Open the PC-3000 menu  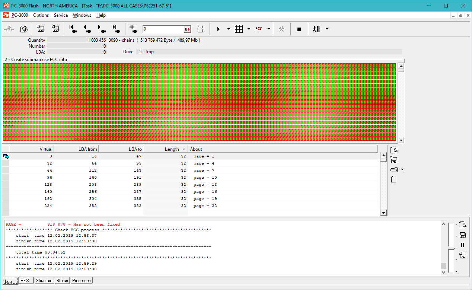[x=20, y=15]
